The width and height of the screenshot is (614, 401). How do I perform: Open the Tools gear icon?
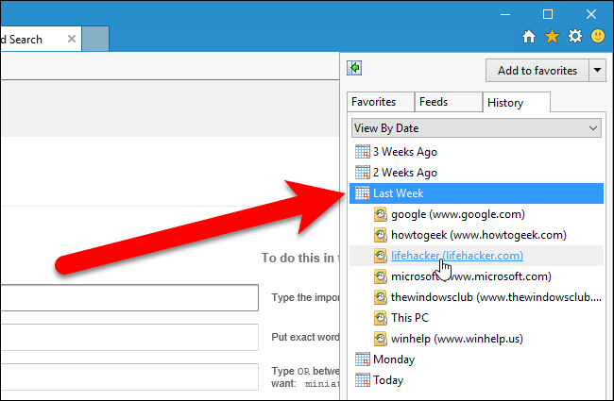coord(575,37)
